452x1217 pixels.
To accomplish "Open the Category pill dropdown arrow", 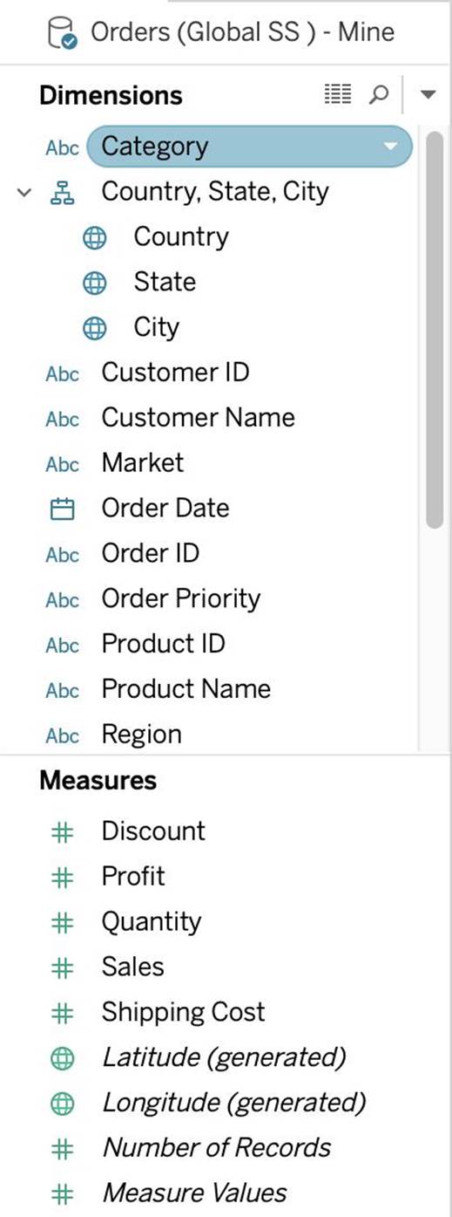I will [391, 147].
